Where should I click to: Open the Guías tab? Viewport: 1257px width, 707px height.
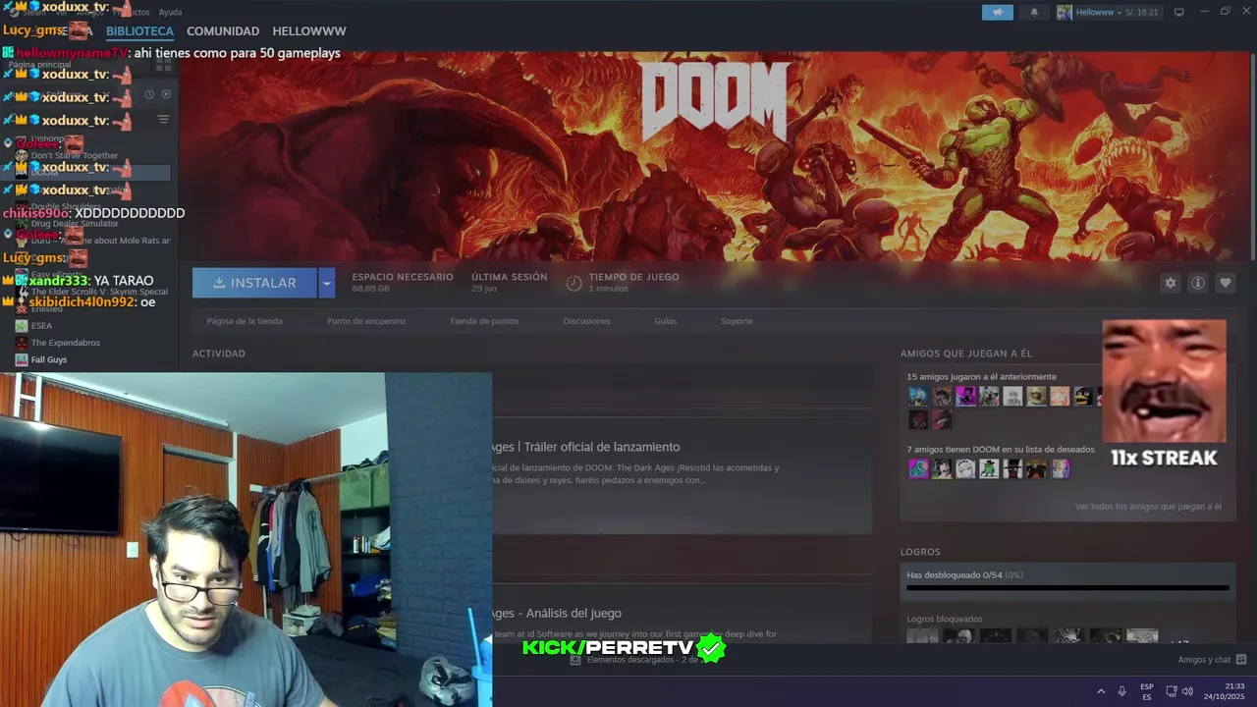[x=666, y=321]
